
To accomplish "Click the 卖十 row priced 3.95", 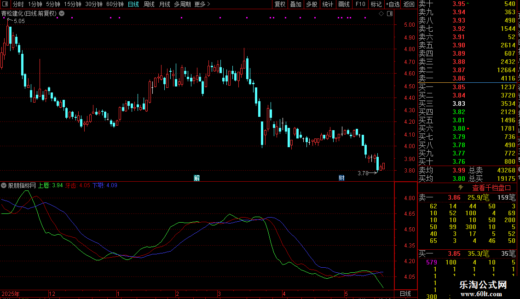I will [x=467, y=4].
